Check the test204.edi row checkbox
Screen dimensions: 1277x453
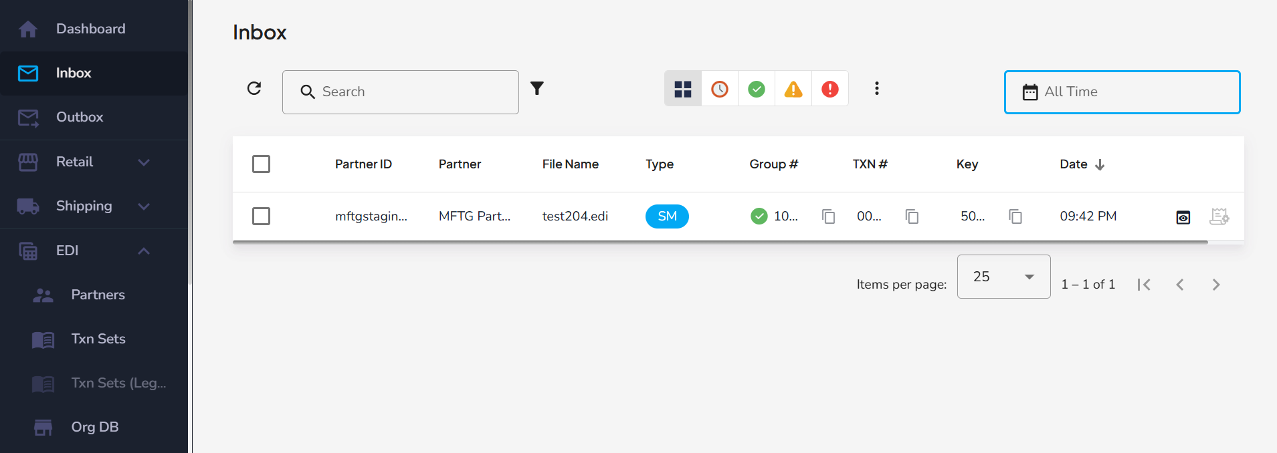261,216
